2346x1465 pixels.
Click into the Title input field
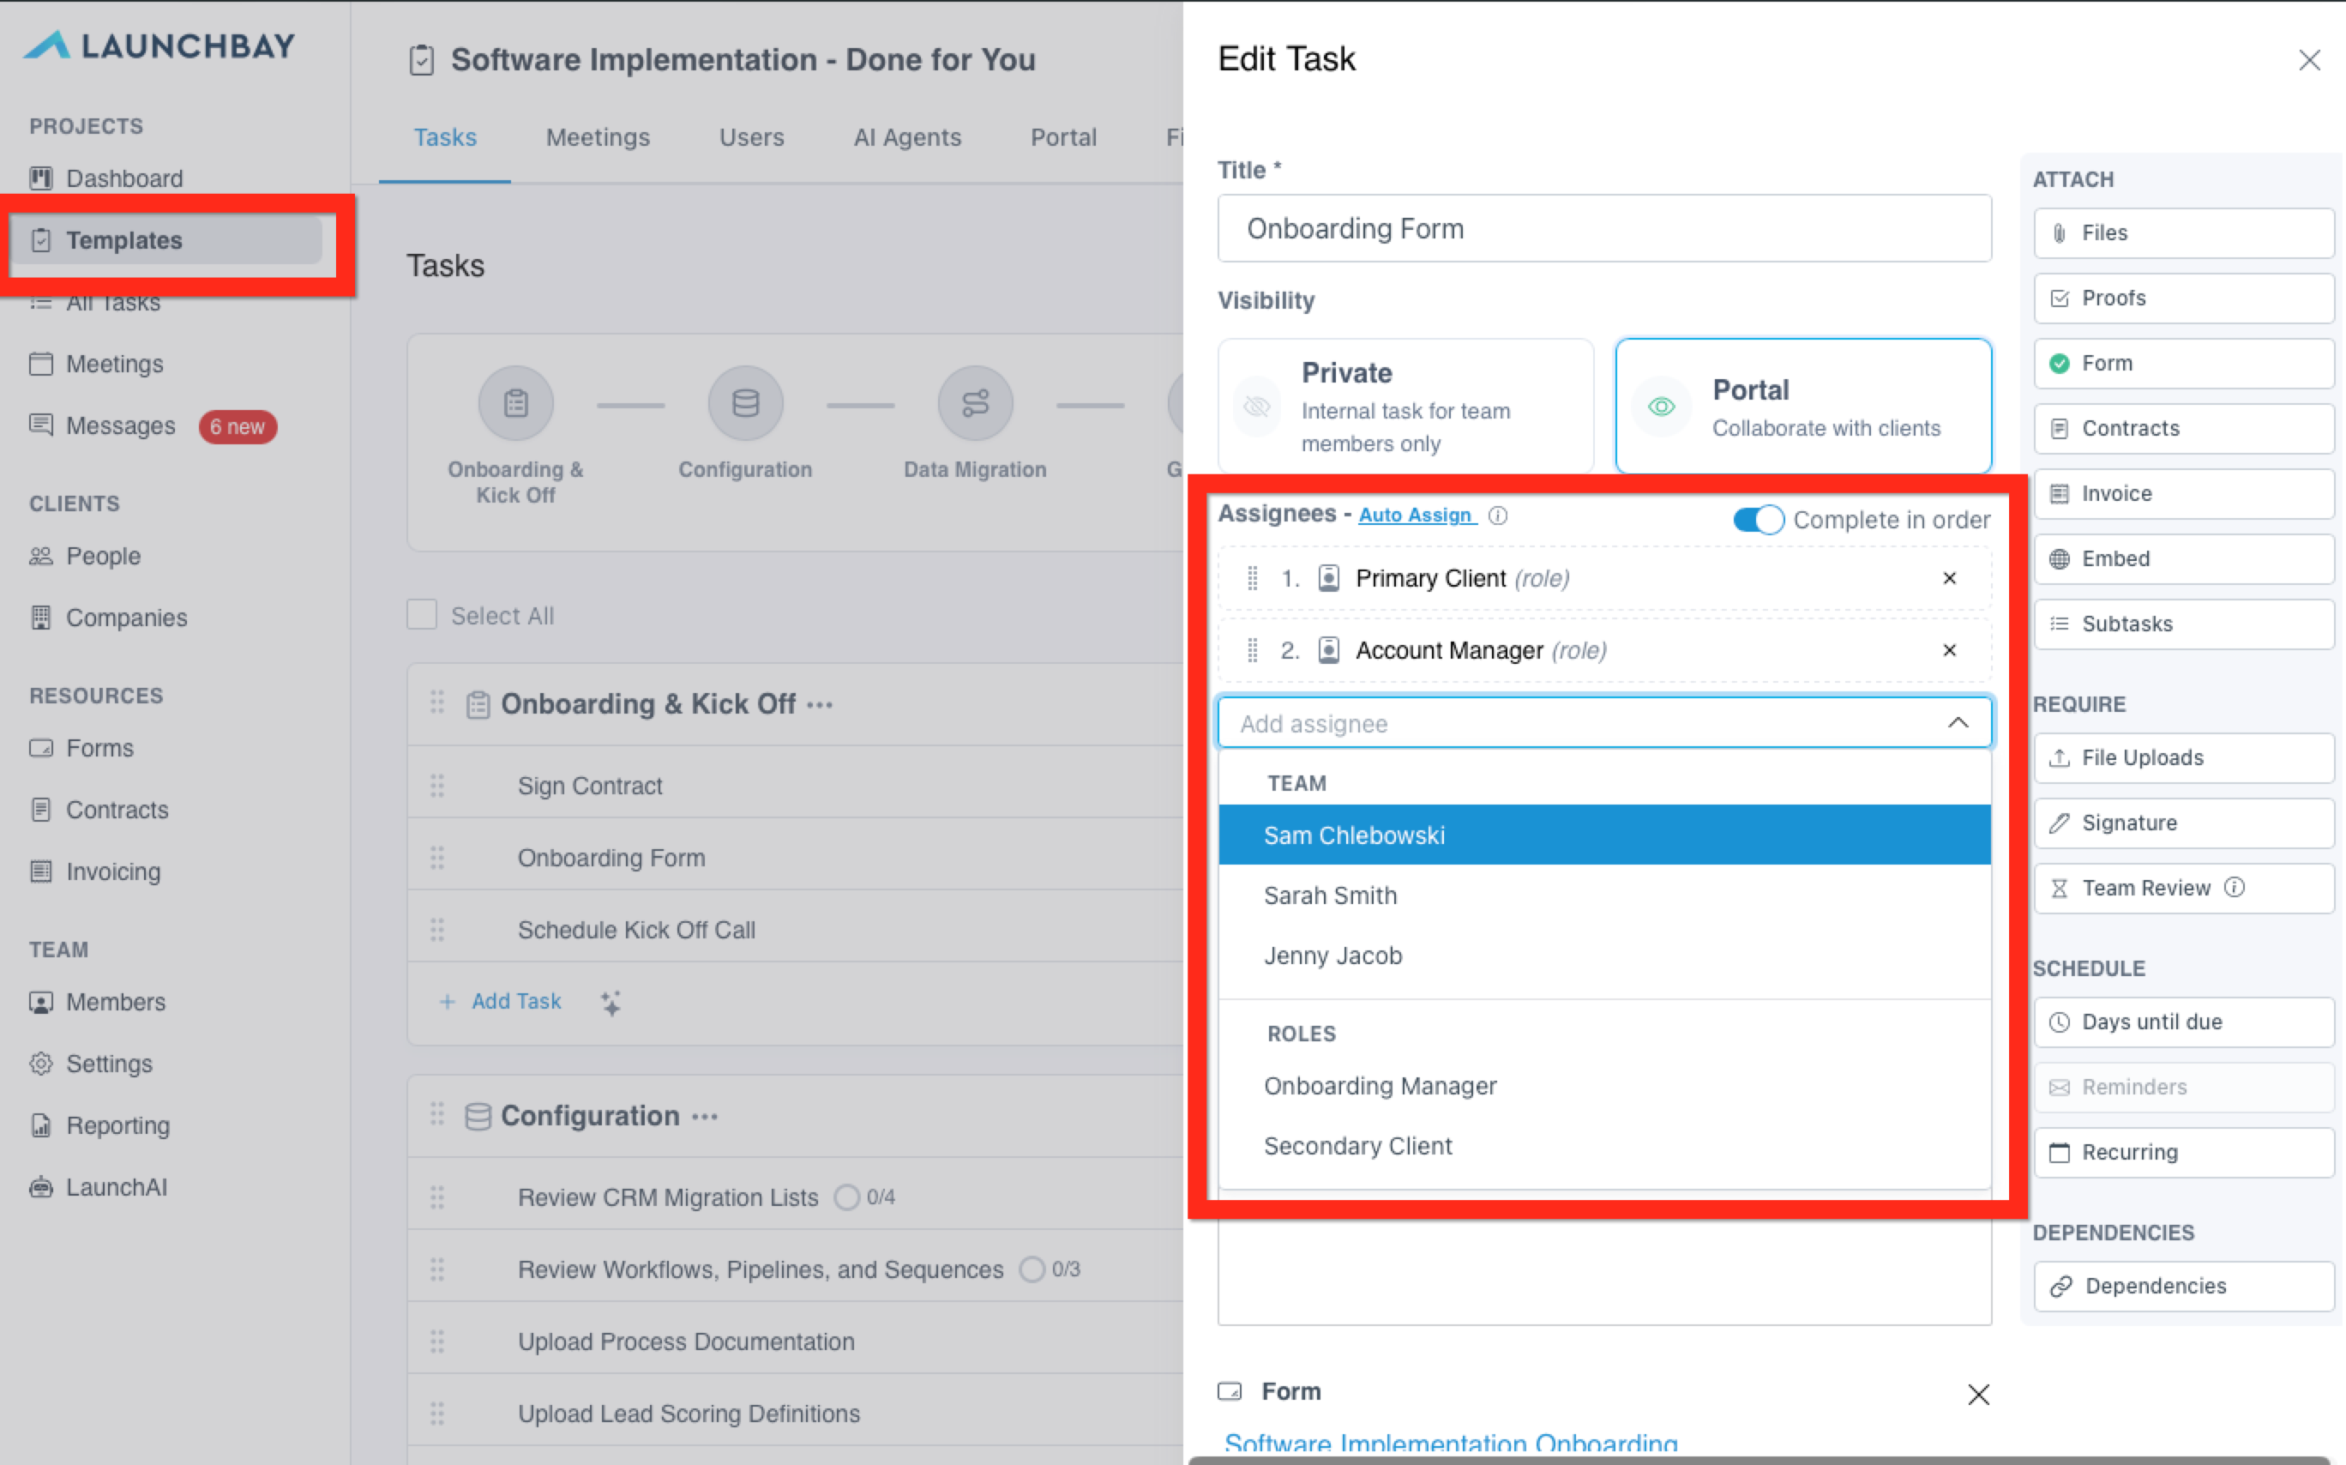coord(1604,229)
